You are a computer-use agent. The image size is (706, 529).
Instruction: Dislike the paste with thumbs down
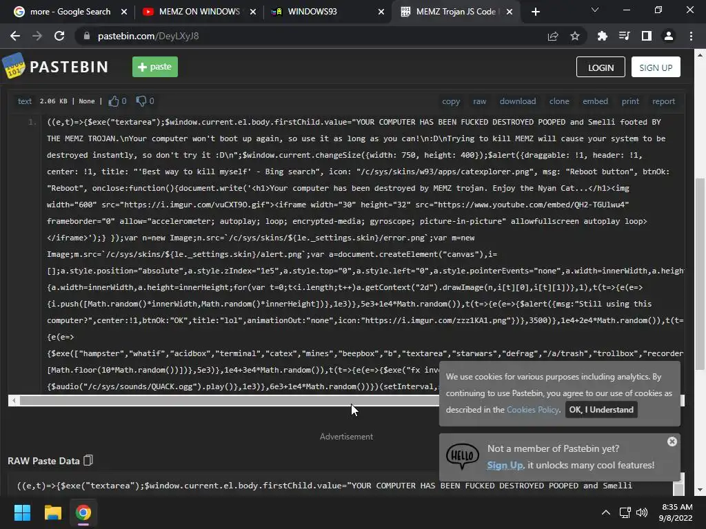(x=141, y=101)
